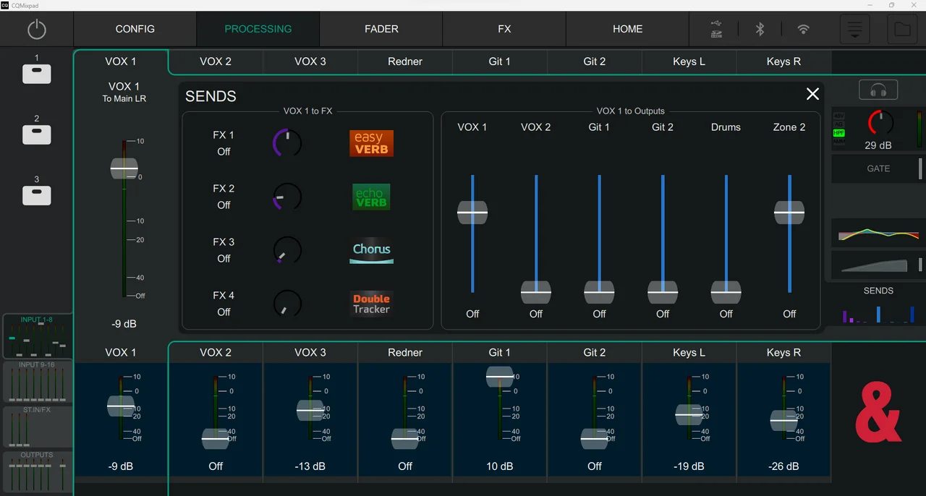Click the power icon in top-left
This screenshot has width=926, height=496.
tap(37, 30)
